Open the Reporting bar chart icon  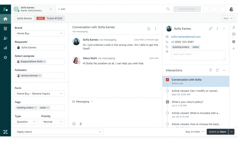click(x=5, y=48)
